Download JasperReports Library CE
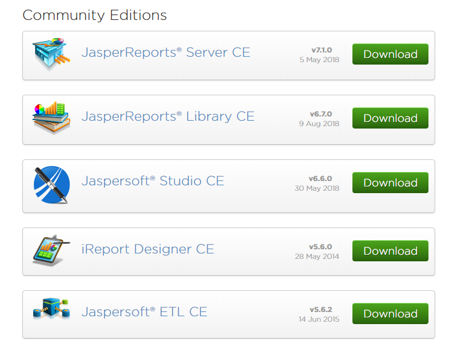 (390, 118)
